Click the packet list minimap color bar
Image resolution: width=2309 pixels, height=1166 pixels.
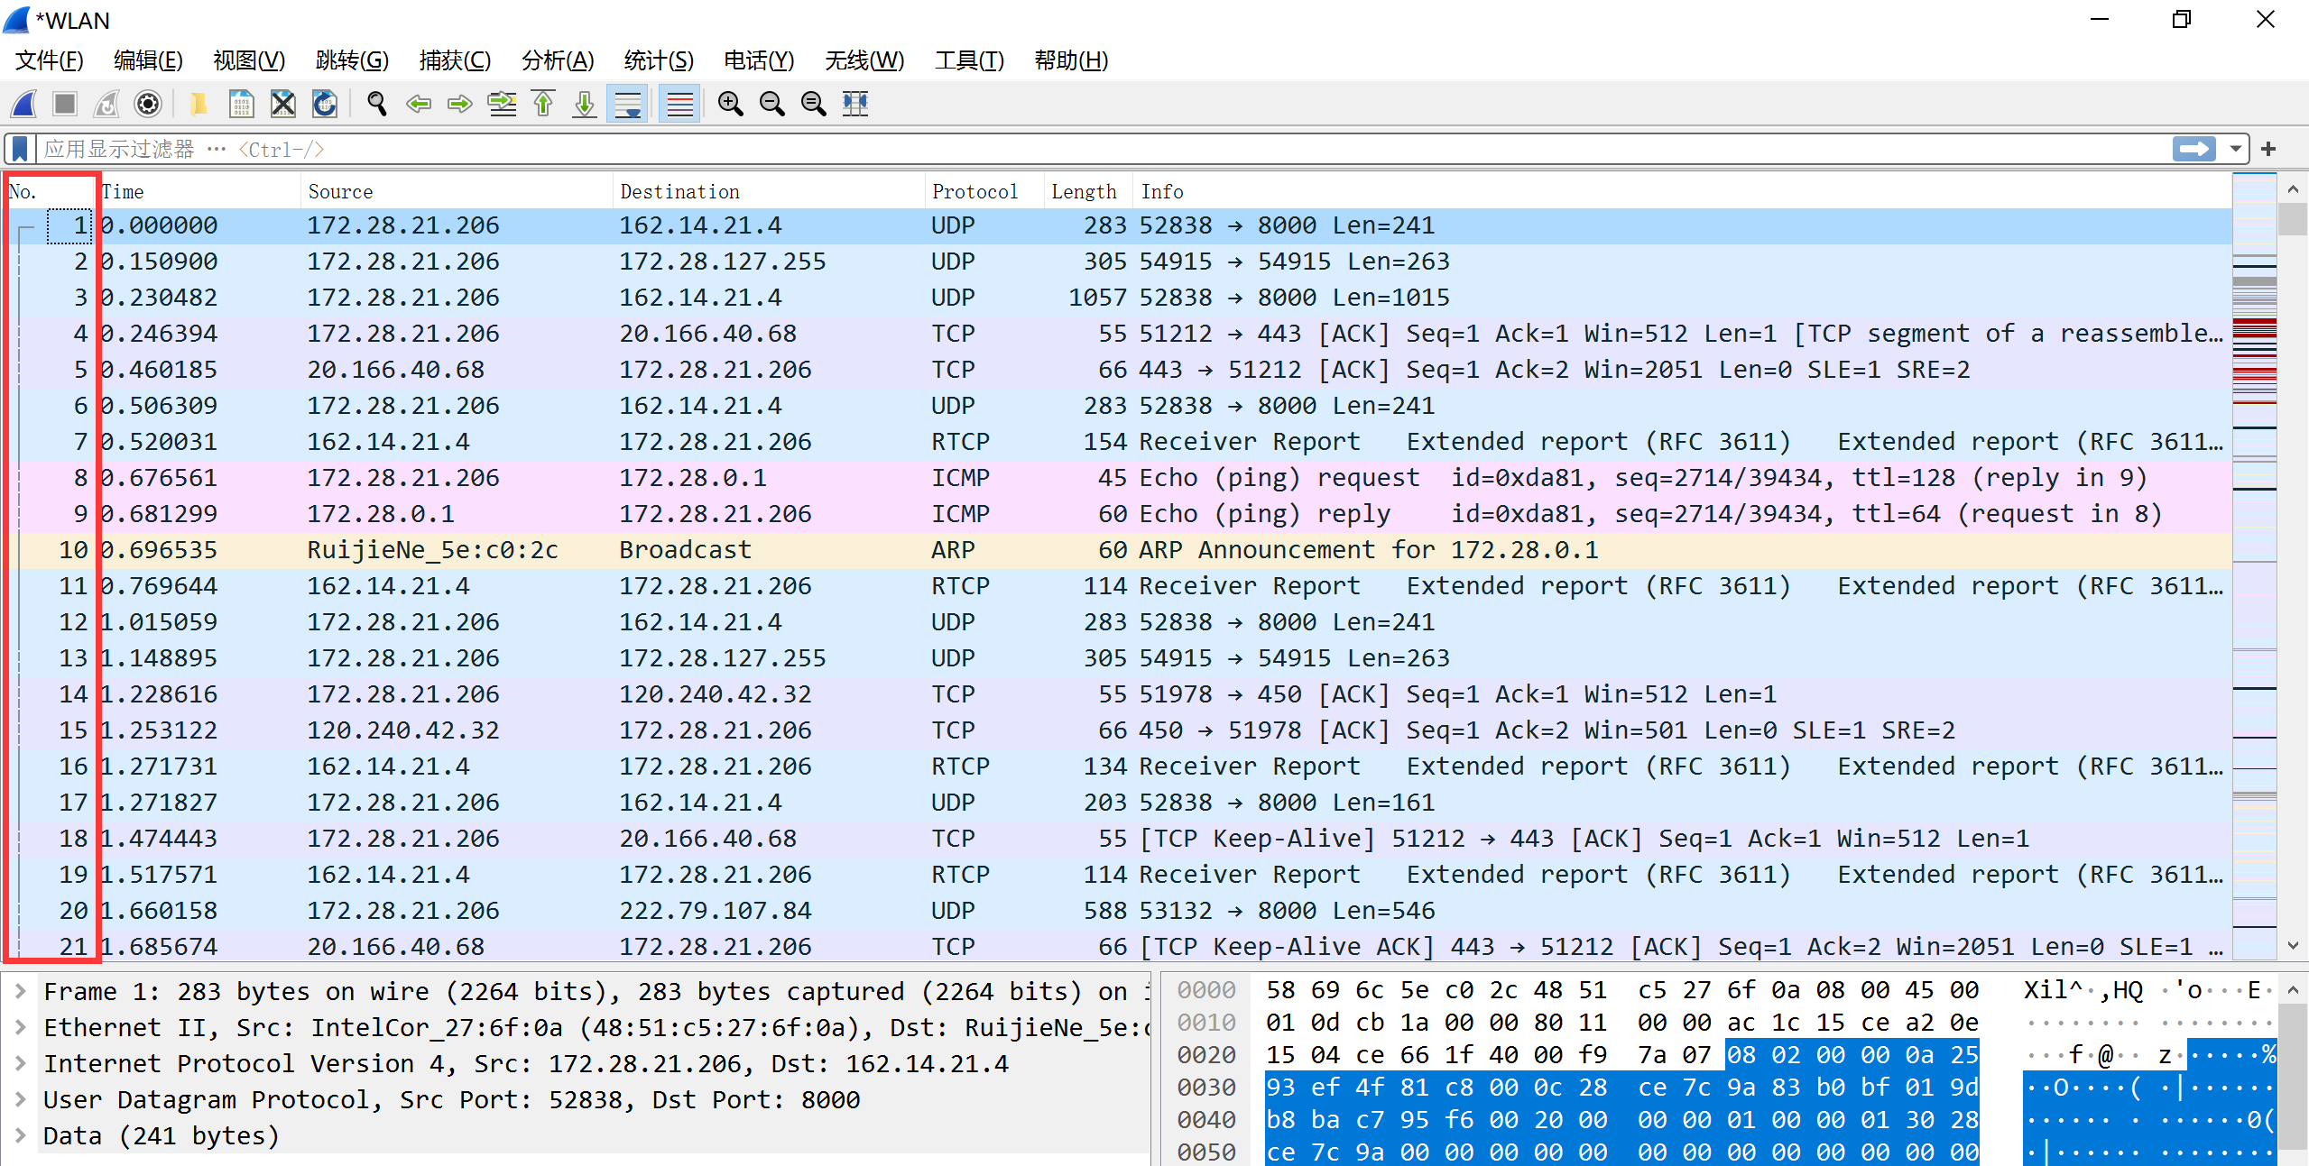coord(2253,559)
